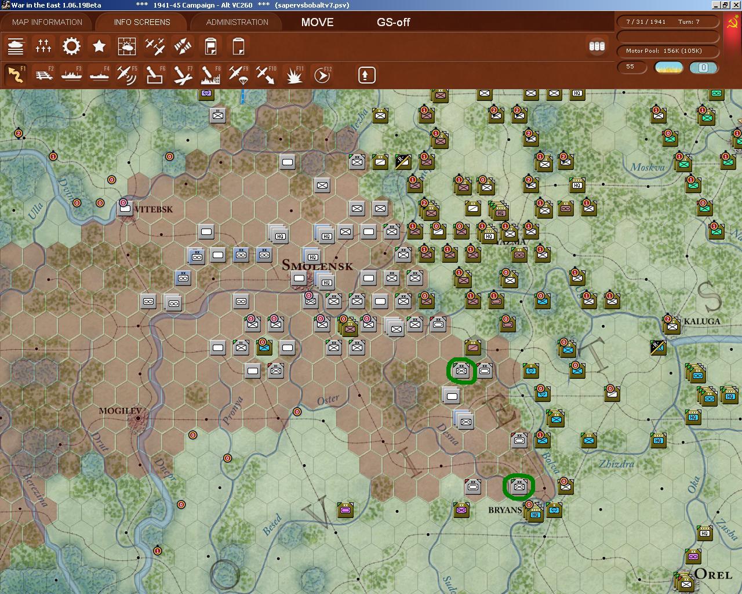The image size is (742, 594).
Task: Click F12 End Turn icon
Action: click(x=322, y=75)
